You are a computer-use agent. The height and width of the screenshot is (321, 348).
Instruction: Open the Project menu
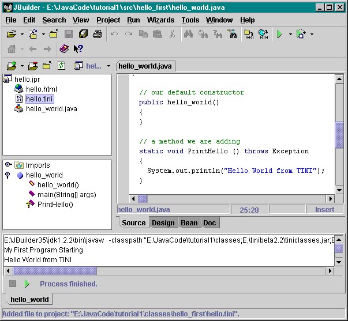(108, 20)
